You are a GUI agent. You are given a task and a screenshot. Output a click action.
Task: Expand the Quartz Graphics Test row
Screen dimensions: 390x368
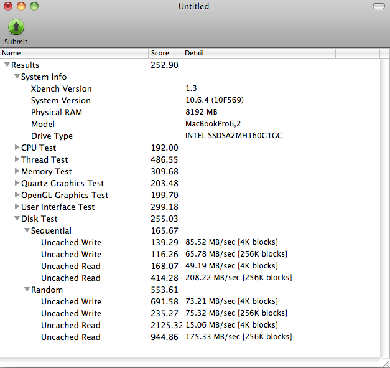(17, 183)
